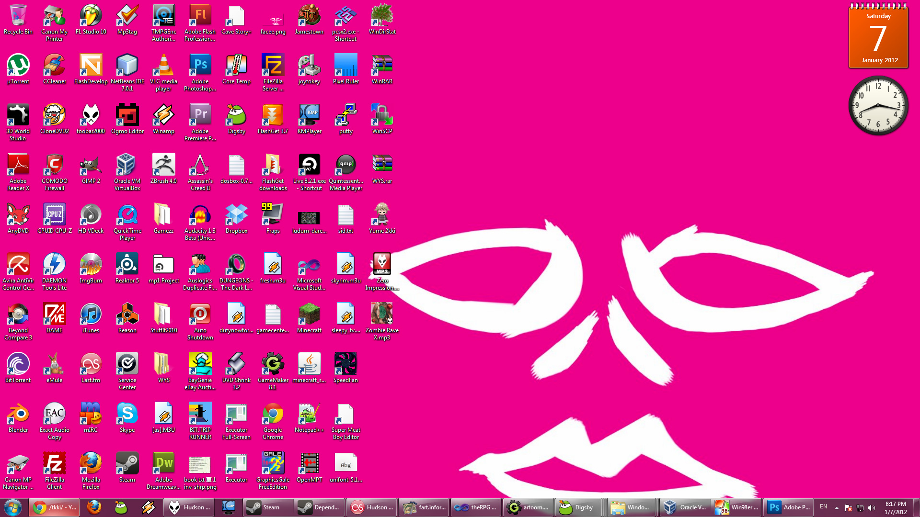Launch Winamp from the desktop
Image resolution: width=920 pixels, height=517 pixels.
(x=164, y=119)
